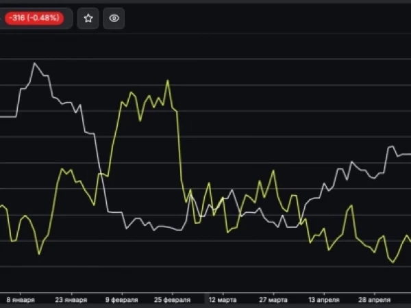411x308 pixels.
Task: Select the 8 января date label
Action: 21,300
